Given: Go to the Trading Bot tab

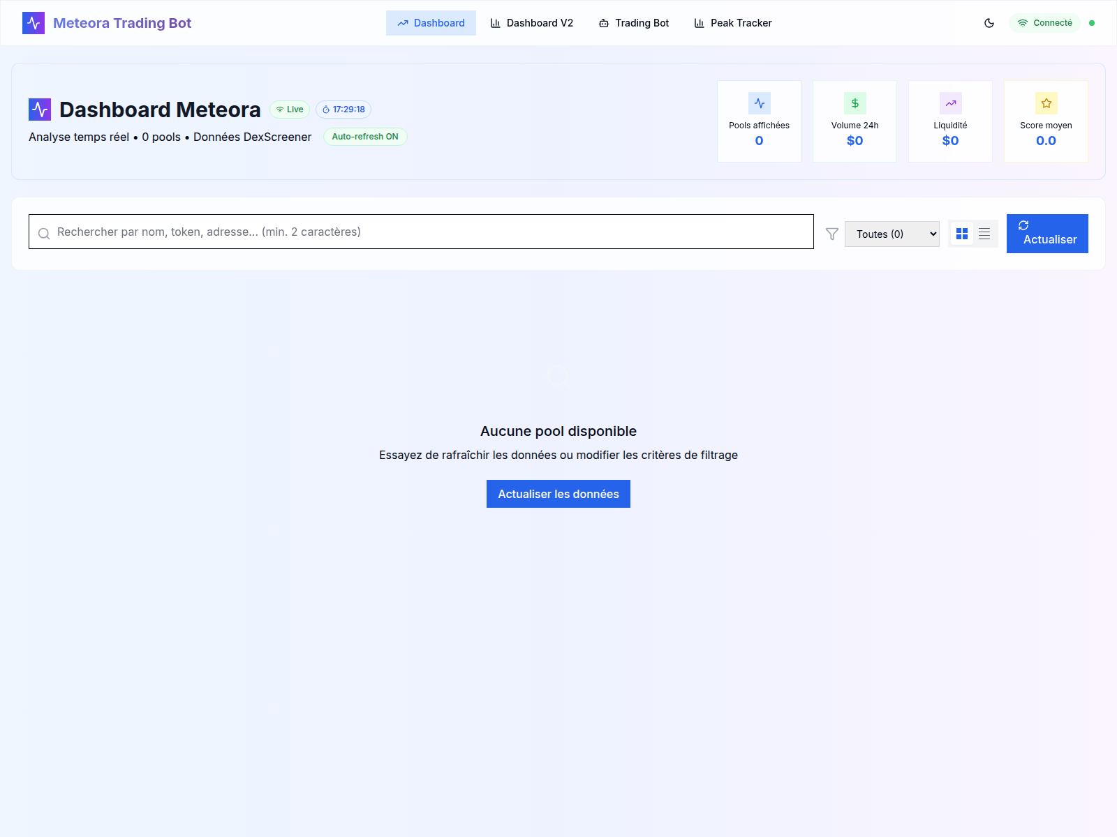Looking at the screenshot, I should coord(634,23).
